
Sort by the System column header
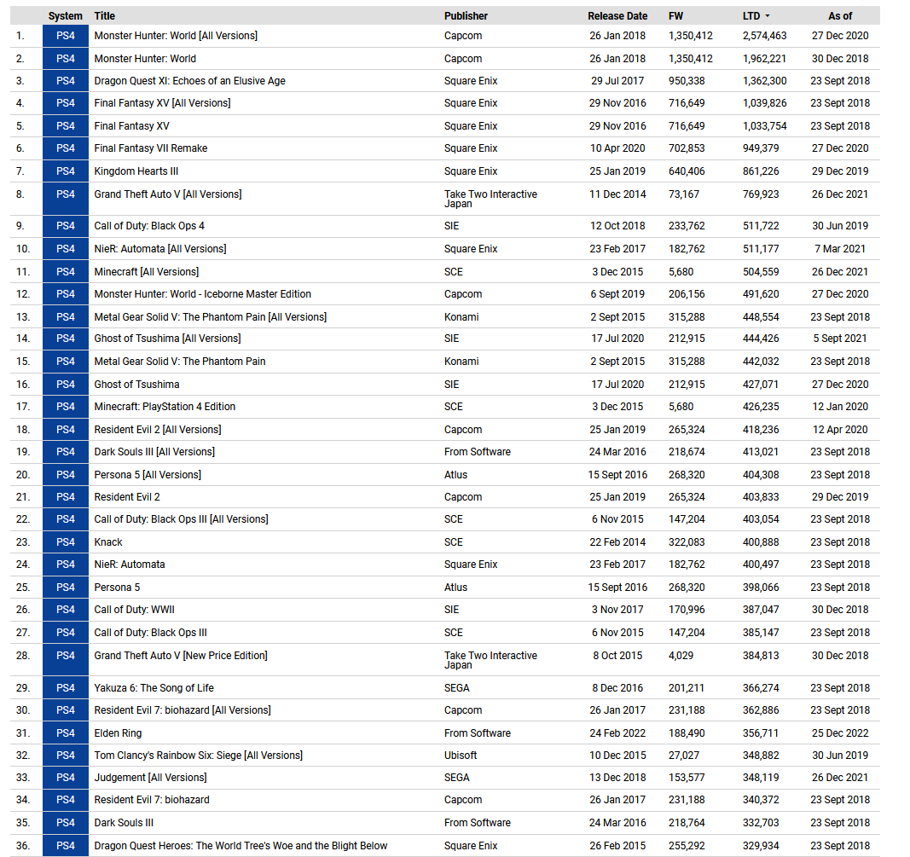[x=65, y=16]
